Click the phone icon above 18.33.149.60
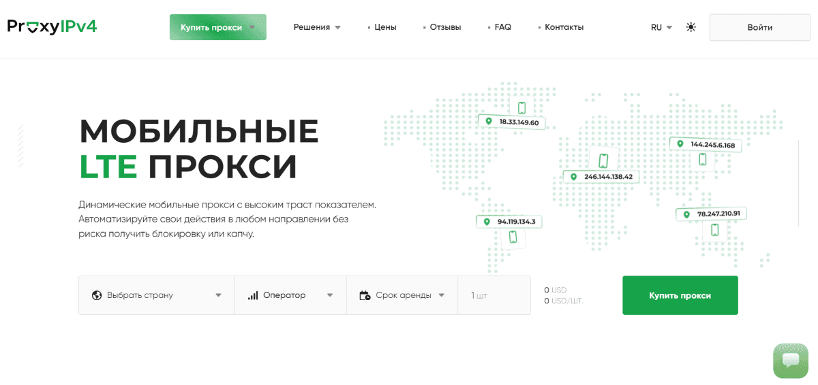 (521, 108)
